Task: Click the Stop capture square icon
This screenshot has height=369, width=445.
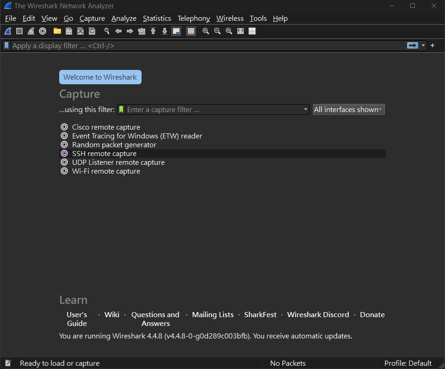Action: pos(19,31)
